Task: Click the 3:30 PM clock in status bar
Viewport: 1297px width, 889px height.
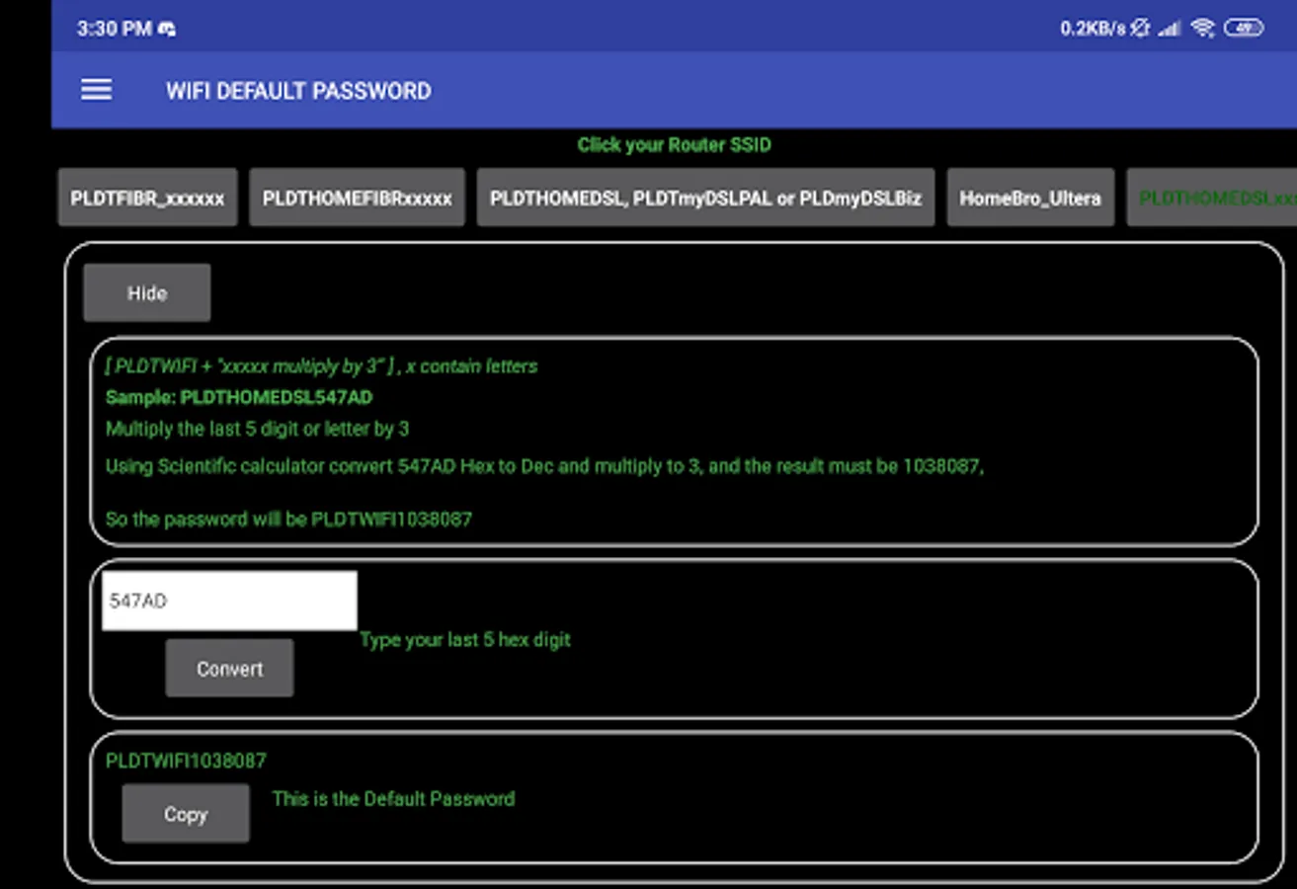Action: [x=115, y=29]
